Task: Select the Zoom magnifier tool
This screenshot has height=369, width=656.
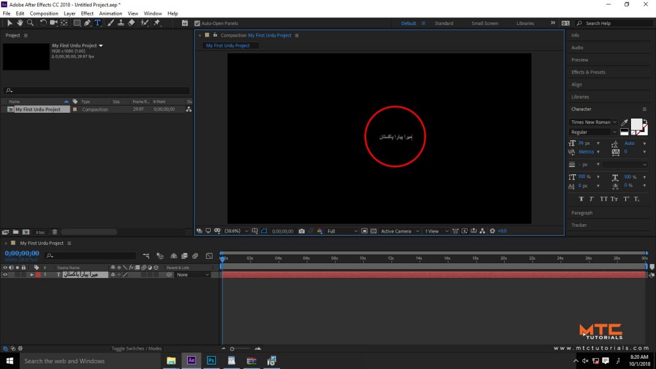Action: pos(30,23)
